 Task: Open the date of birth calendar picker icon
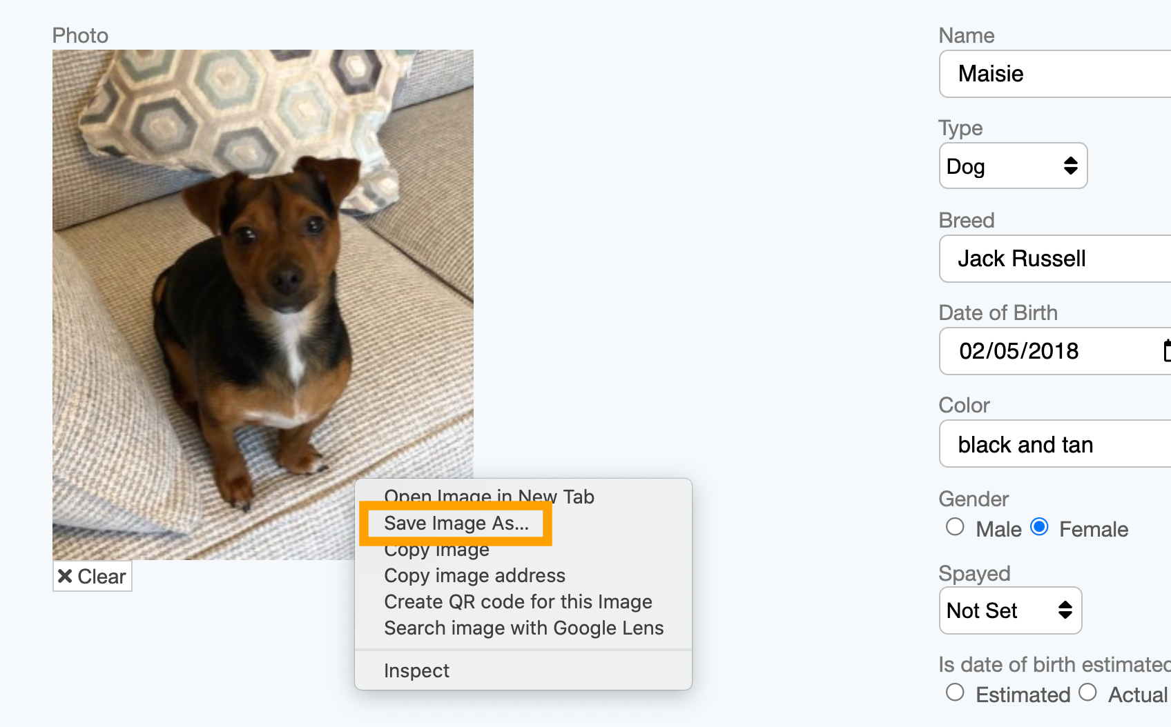(x=1167, y=350)
